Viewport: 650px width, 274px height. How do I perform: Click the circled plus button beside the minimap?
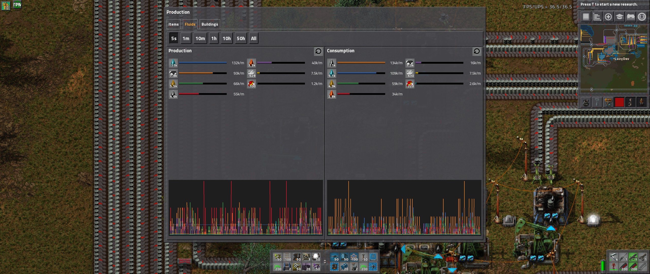608,17
